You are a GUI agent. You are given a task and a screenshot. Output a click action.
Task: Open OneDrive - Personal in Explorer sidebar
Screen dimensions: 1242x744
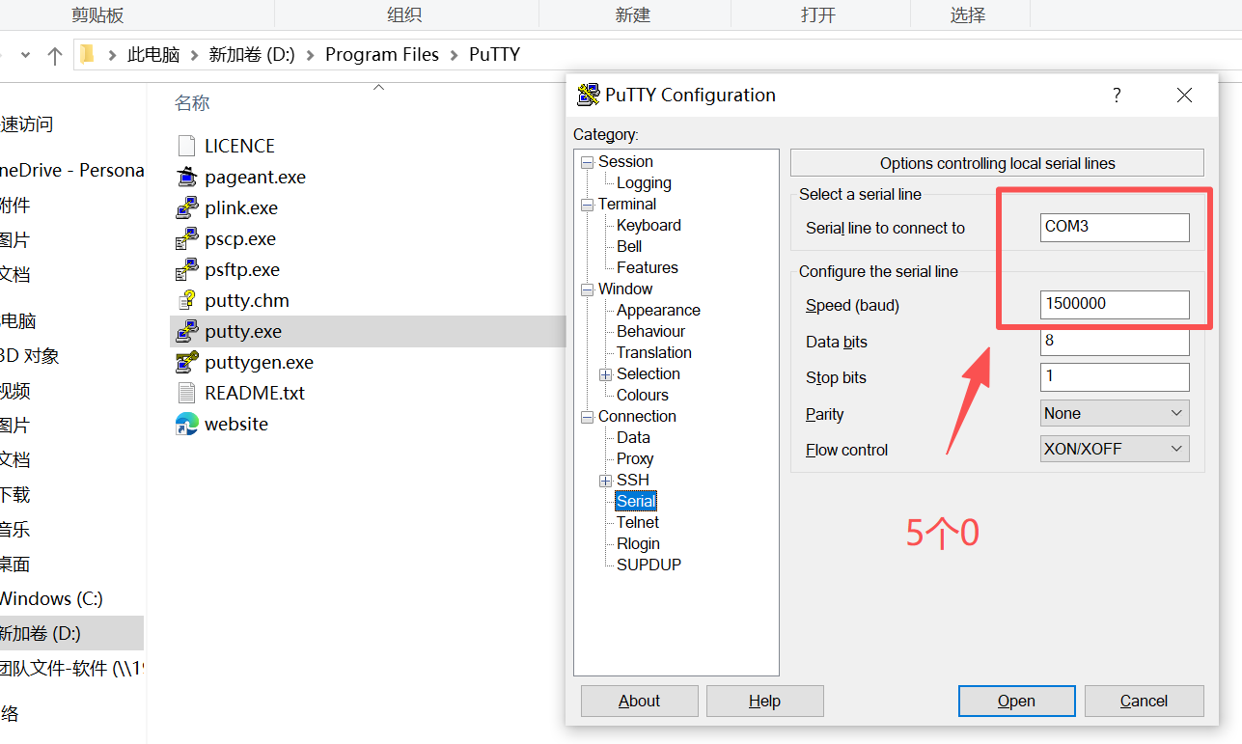pyautogui.click(x=71, y=170)
